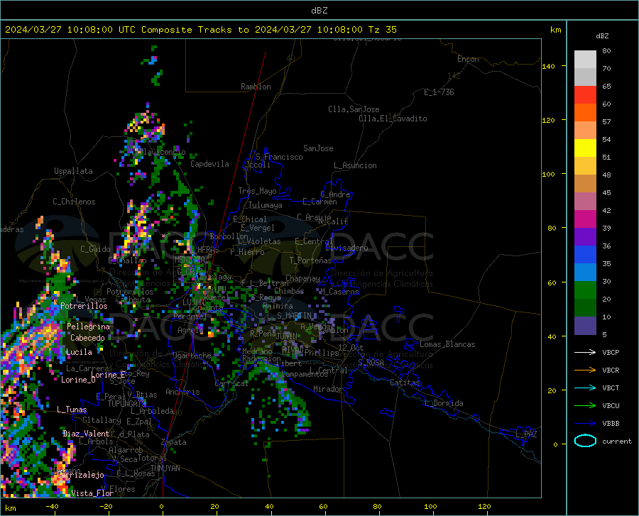This screenshot has height=516, width=639.
Task: Click the Pellegrina location label
Action: tap(89, 326)
